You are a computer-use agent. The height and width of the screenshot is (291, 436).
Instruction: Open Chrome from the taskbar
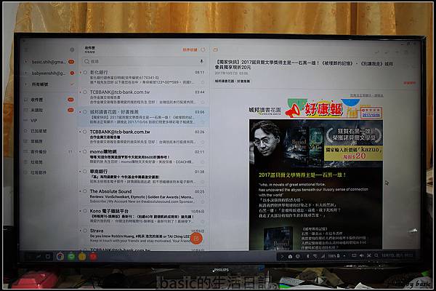(x=60, y=257)
